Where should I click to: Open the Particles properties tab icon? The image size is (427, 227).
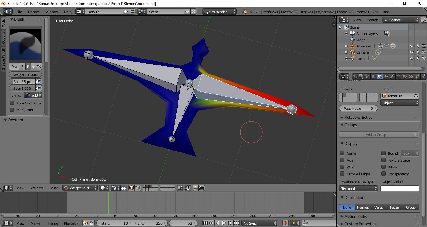coord(417,76)
